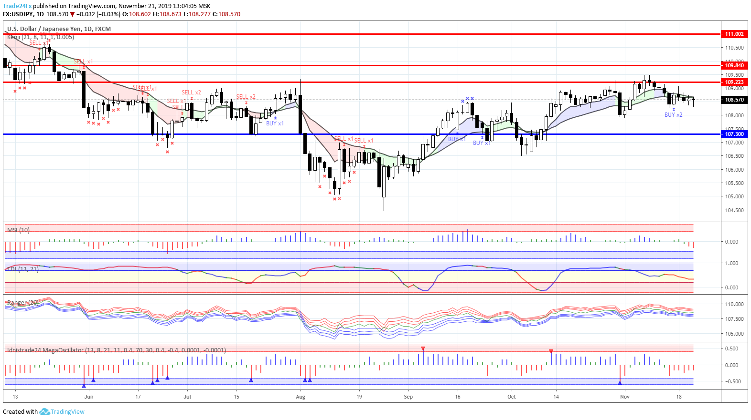Click the O:108.602 open value in header
The width and height of the screenshot is (751, 420).
click(x=137, y=14)
